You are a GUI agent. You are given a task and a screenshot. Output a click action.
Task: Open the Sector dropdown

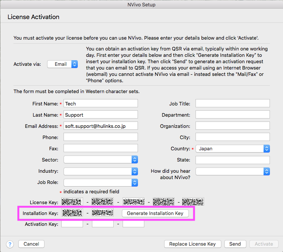click(x=101, y=160)
